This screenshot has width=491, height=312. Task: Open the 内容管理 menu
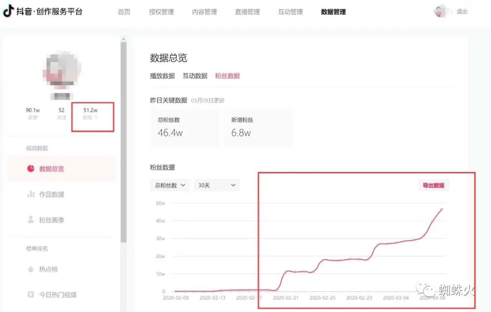204,12
